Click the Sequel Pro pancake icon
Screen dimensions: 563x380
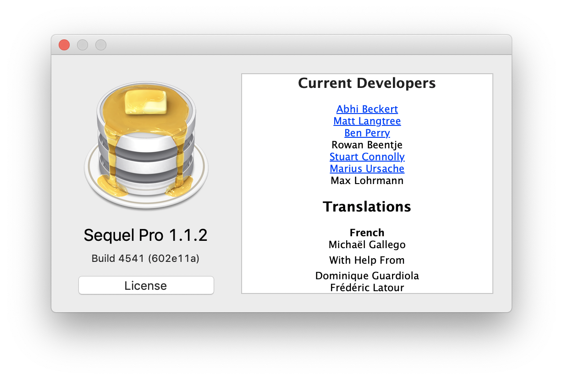click(x=146, y=146)
